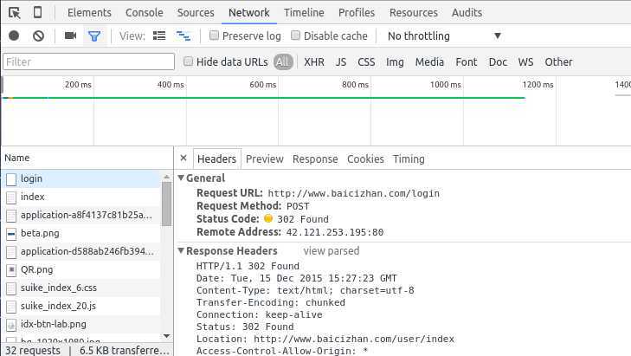This screenshot has height=356, width=631.
Task: Select the index file icon
Action: pyautogui.click(x=11, y=197)
